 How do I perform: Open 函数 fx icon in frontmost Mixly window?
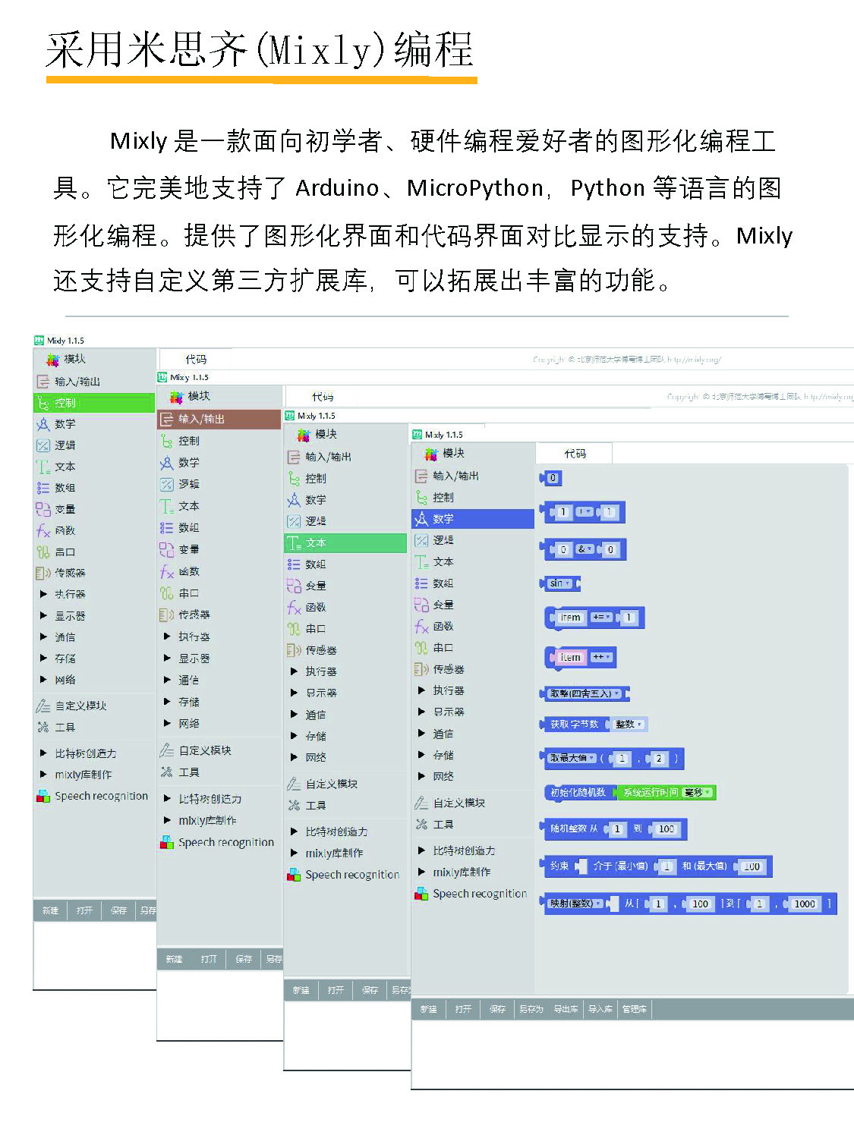(421, 627)
